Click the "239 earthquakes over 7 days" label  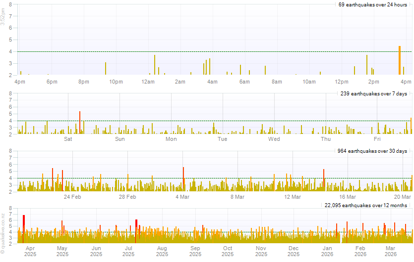click(x=374, y=93)
